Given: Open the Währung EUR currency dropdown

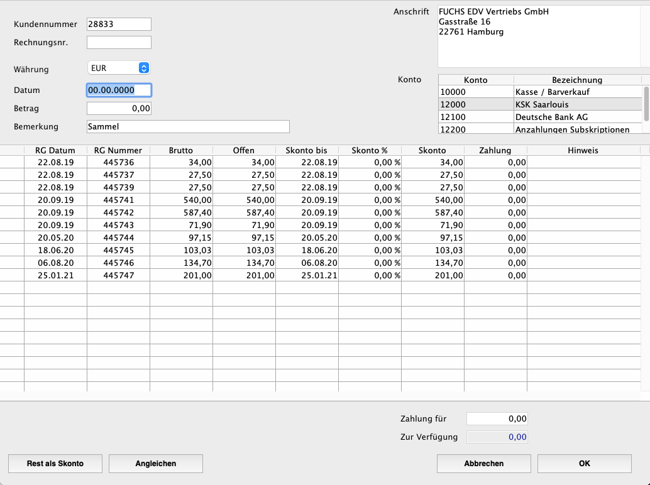Looking at the screenshot, I should pyautogui.click(x=119, y=68).
